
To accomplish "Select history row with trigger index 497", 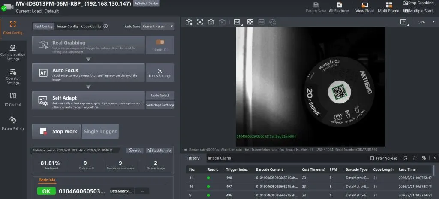I will (309, 187).
